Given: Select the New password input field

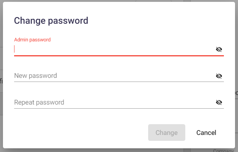Looking at the screenshot, I should pos(114,76).
